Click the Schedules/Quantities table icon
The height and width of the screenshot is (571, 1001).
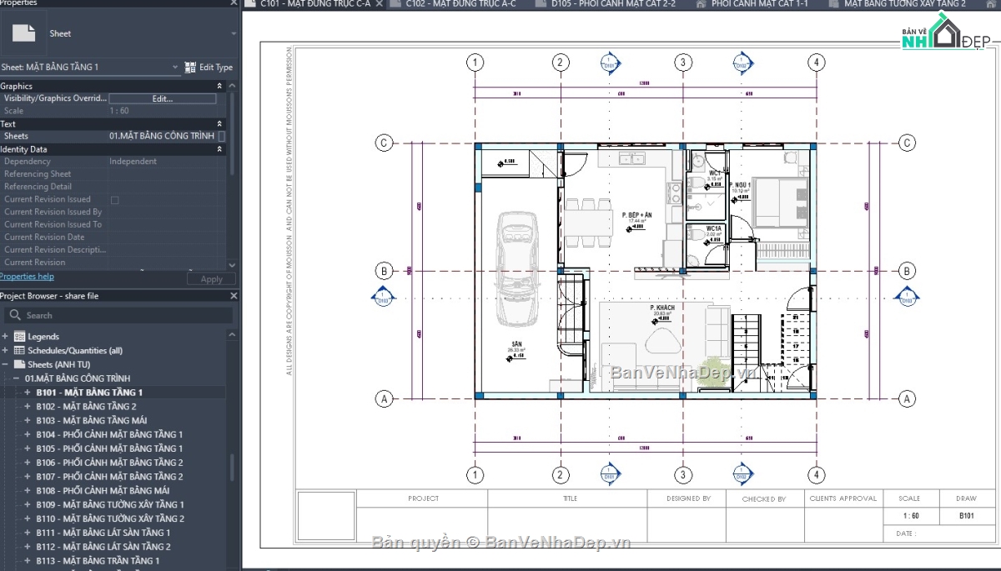tap(20, 351)
